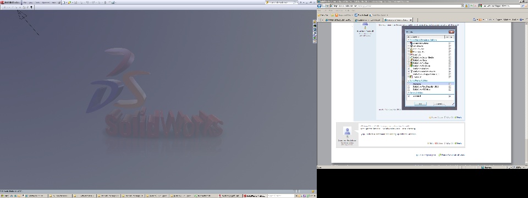
Task: Go forward in Internet Explorer
Action: (324, 5)
